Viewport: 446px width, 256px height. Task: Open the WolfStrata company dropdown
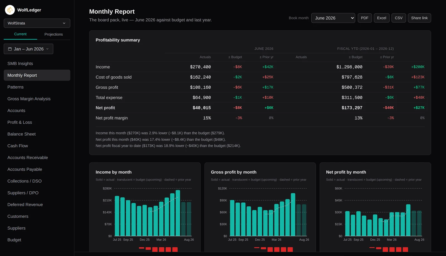(x=37, y=23)
